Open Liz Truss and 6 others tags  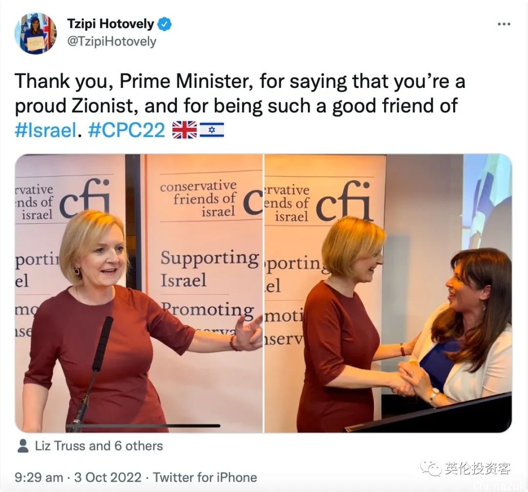click(x=99, y=446)
